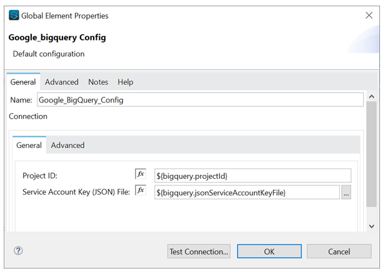Click the Name field with Google_BigQuery_Config
The image size is (385, 271).
[200, 99]
